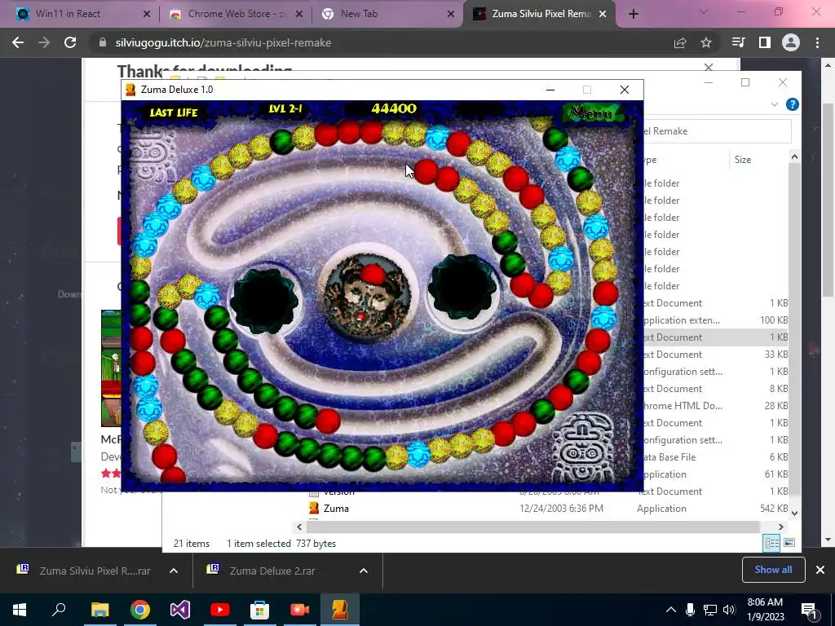Click Zuma game taskbar icon
835x626 pixels.
340,610
